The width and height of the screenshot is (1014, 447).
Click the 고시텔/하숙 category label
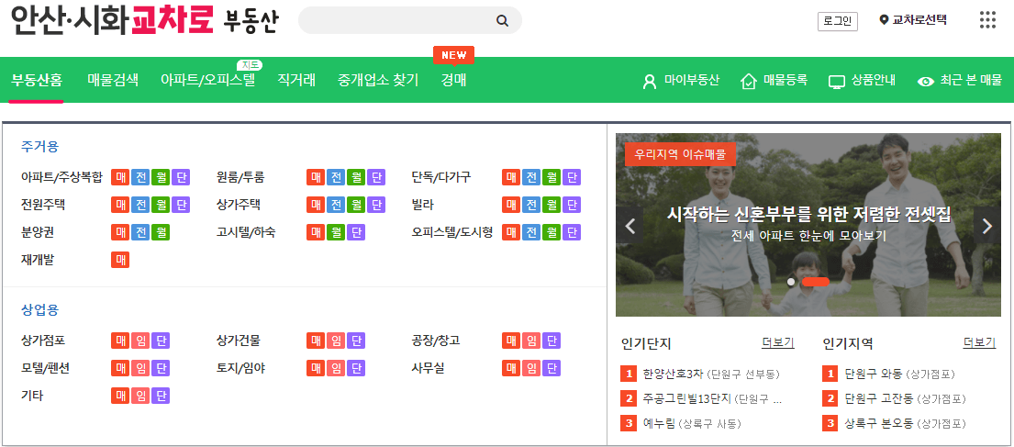(x=246, y=232)
